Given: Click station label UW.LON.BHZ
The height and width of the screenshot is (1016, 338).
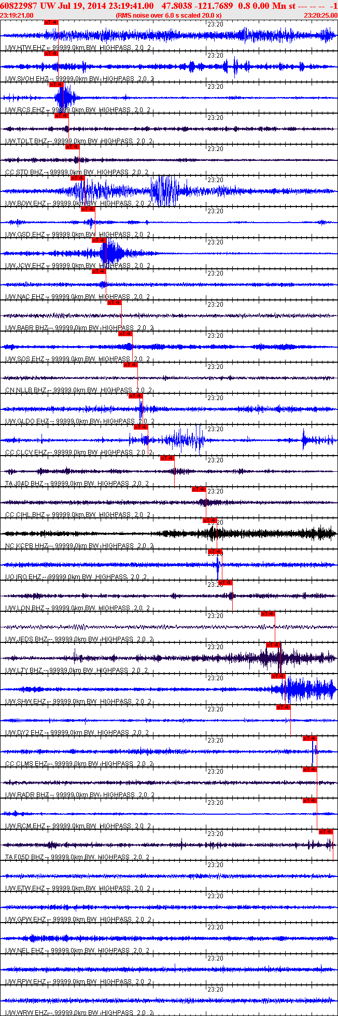Looking at the screenshot, I should (x=25, y=608).
